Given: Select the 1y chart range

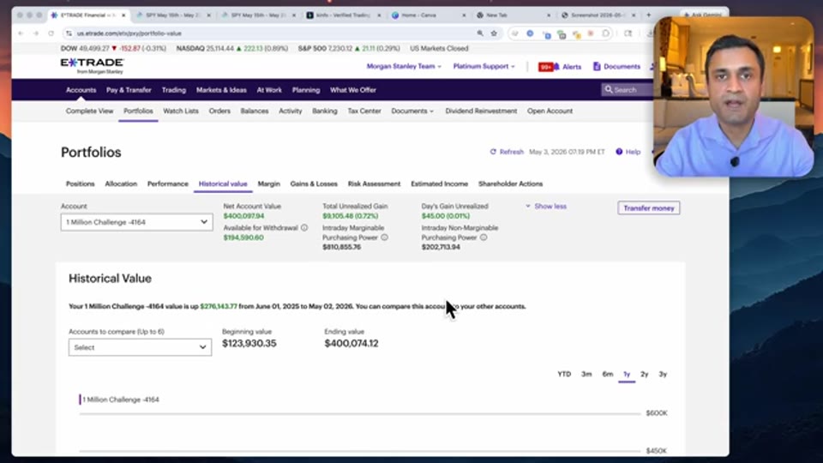Looking at the screenshot, I should coord(627,375).
